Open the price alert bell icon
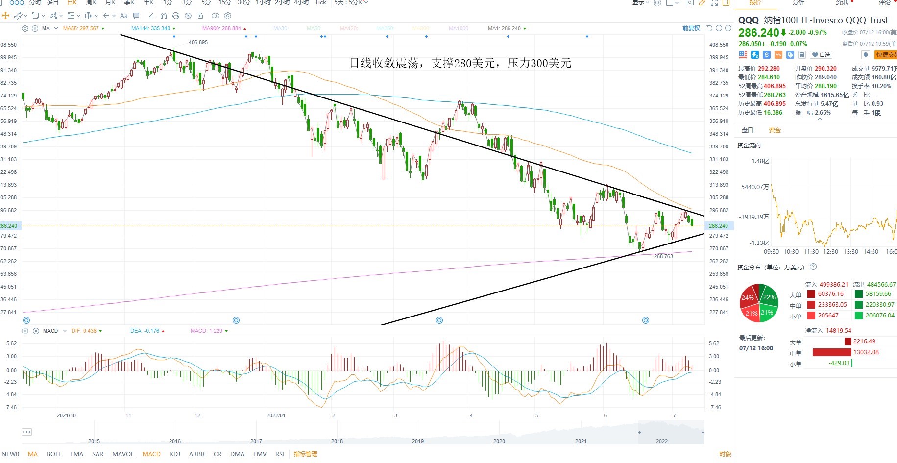The width and height of the screenshot is (897, 463). coord(866,55)
